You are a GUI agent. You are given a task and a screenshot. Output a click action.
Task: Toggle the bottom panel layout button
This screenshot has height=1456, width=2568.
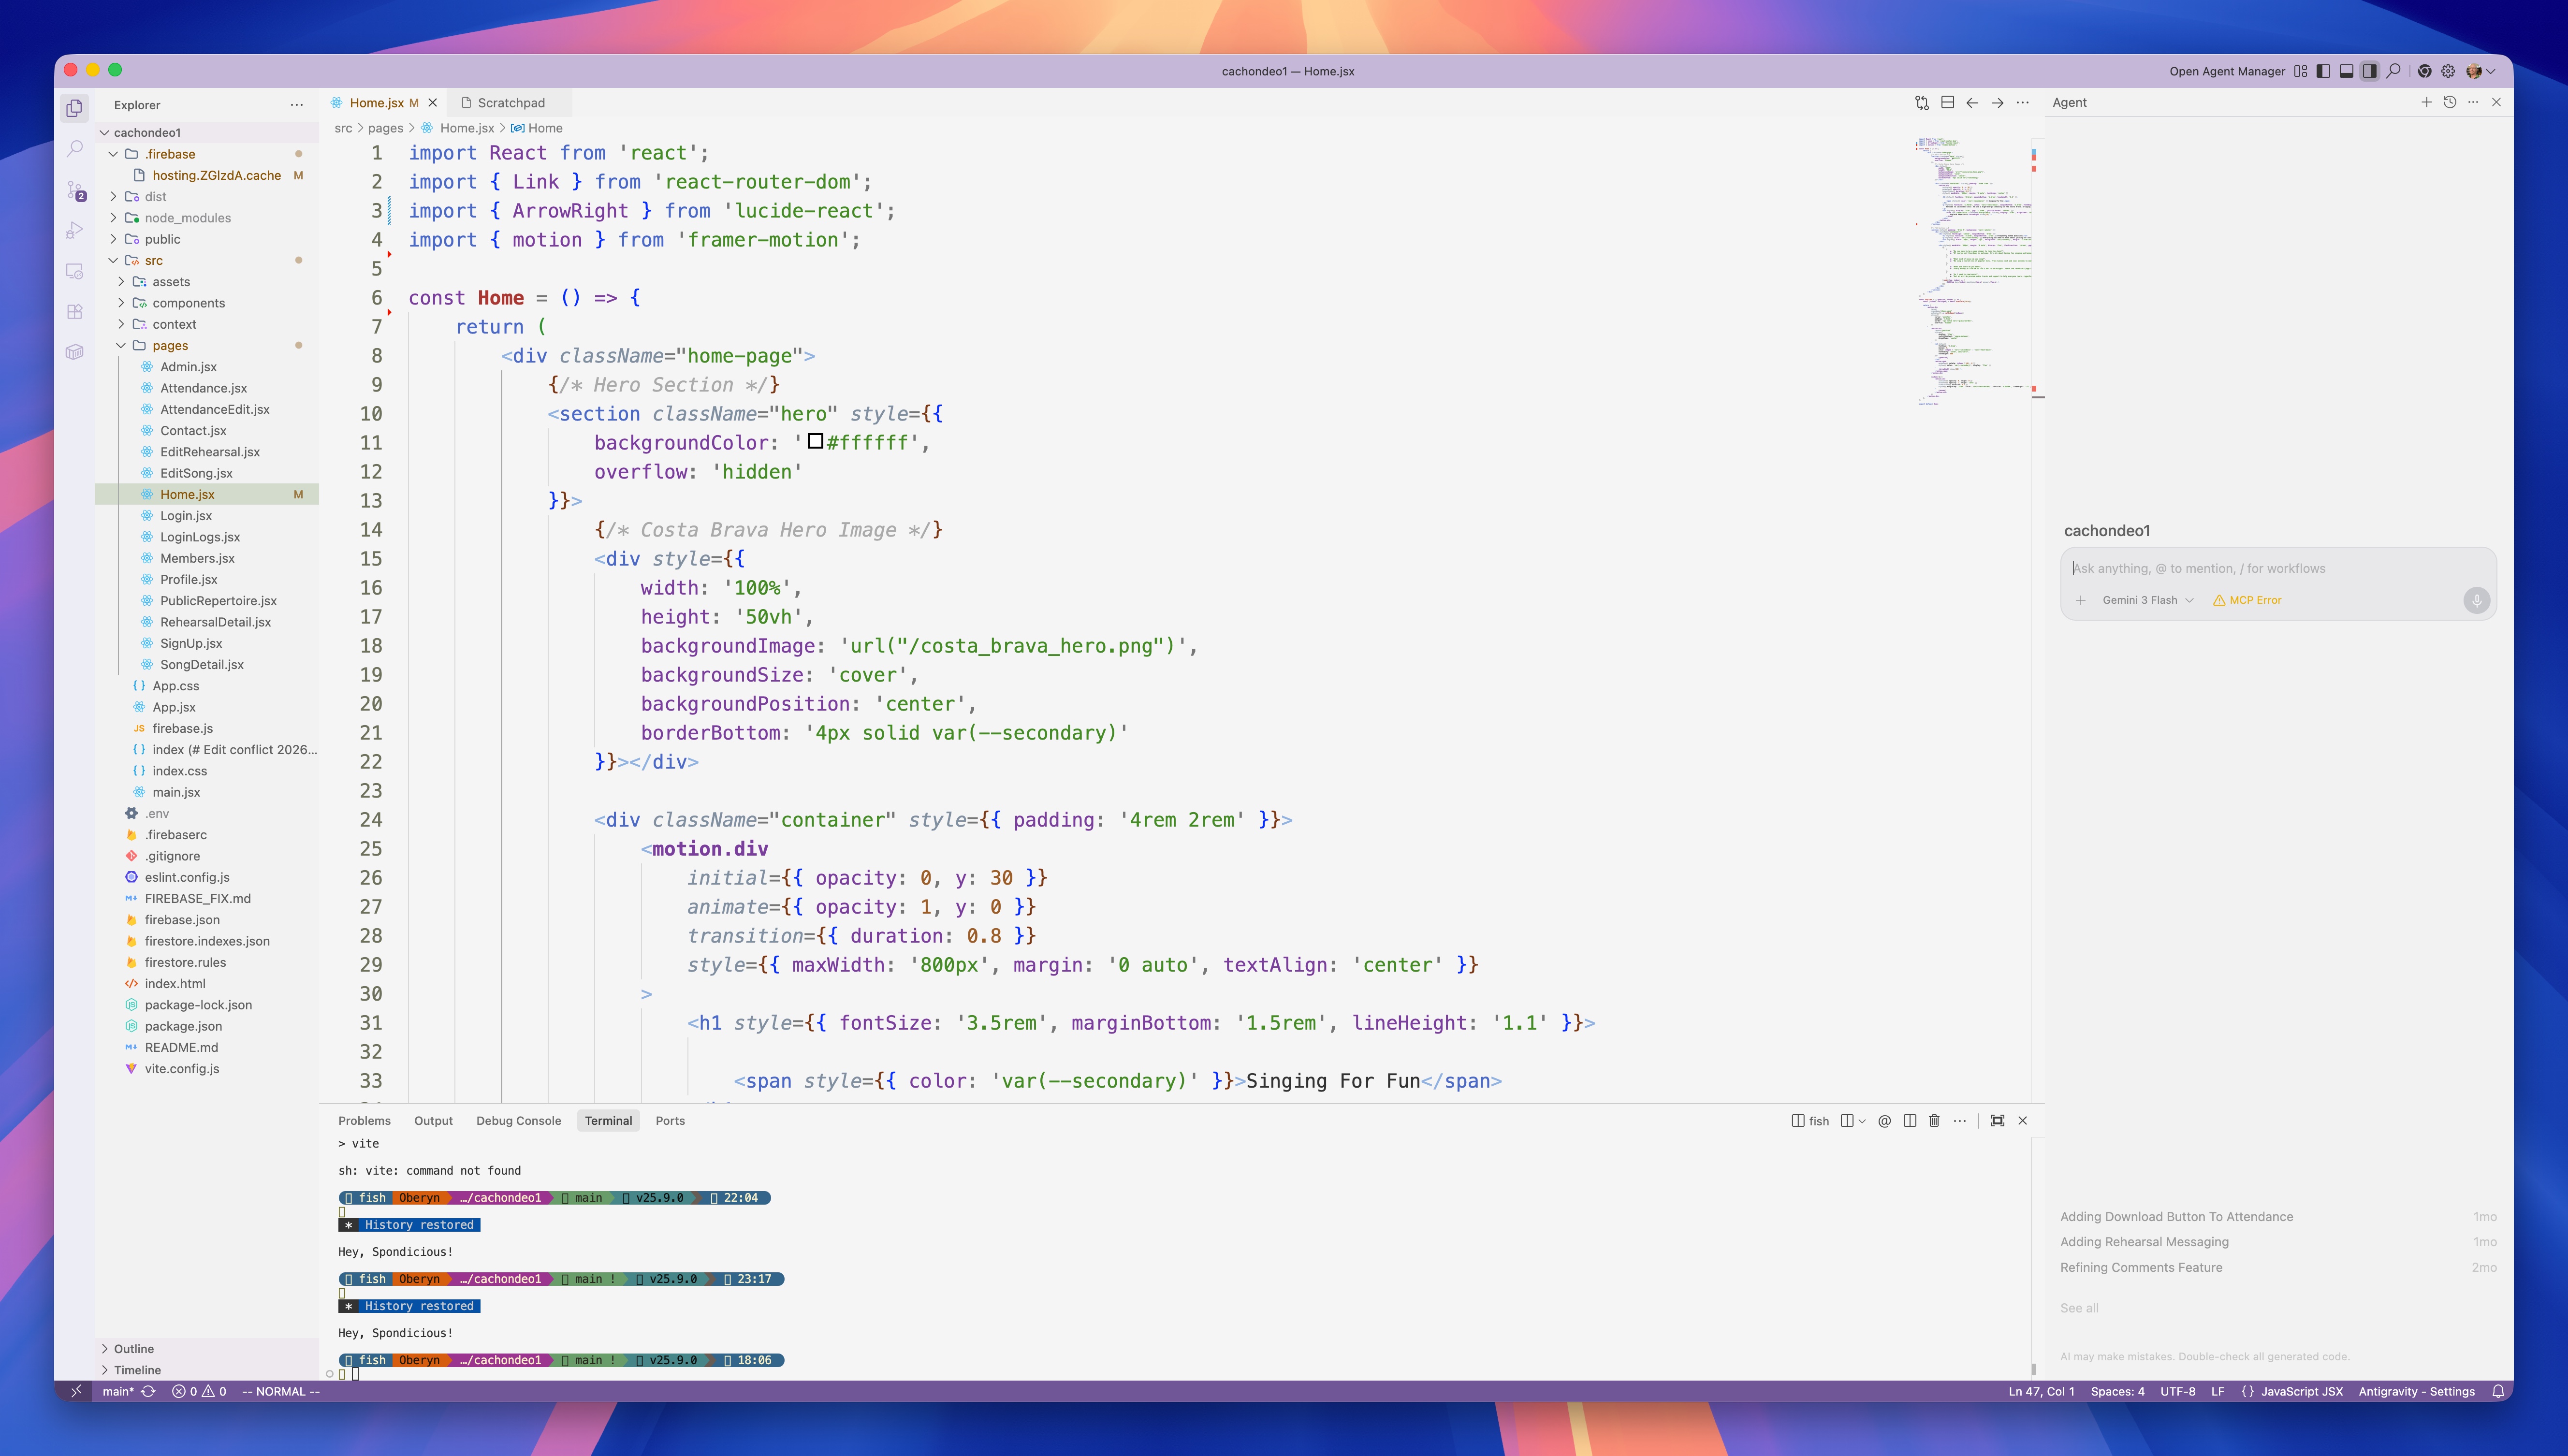click(2346, 71)
